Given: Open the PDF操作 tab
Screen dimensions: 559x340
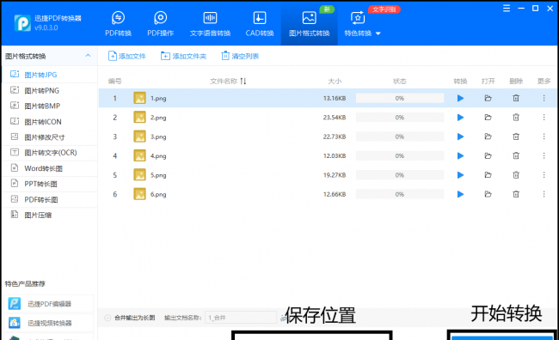Looking at the screenshot, I should coord(161,24).
